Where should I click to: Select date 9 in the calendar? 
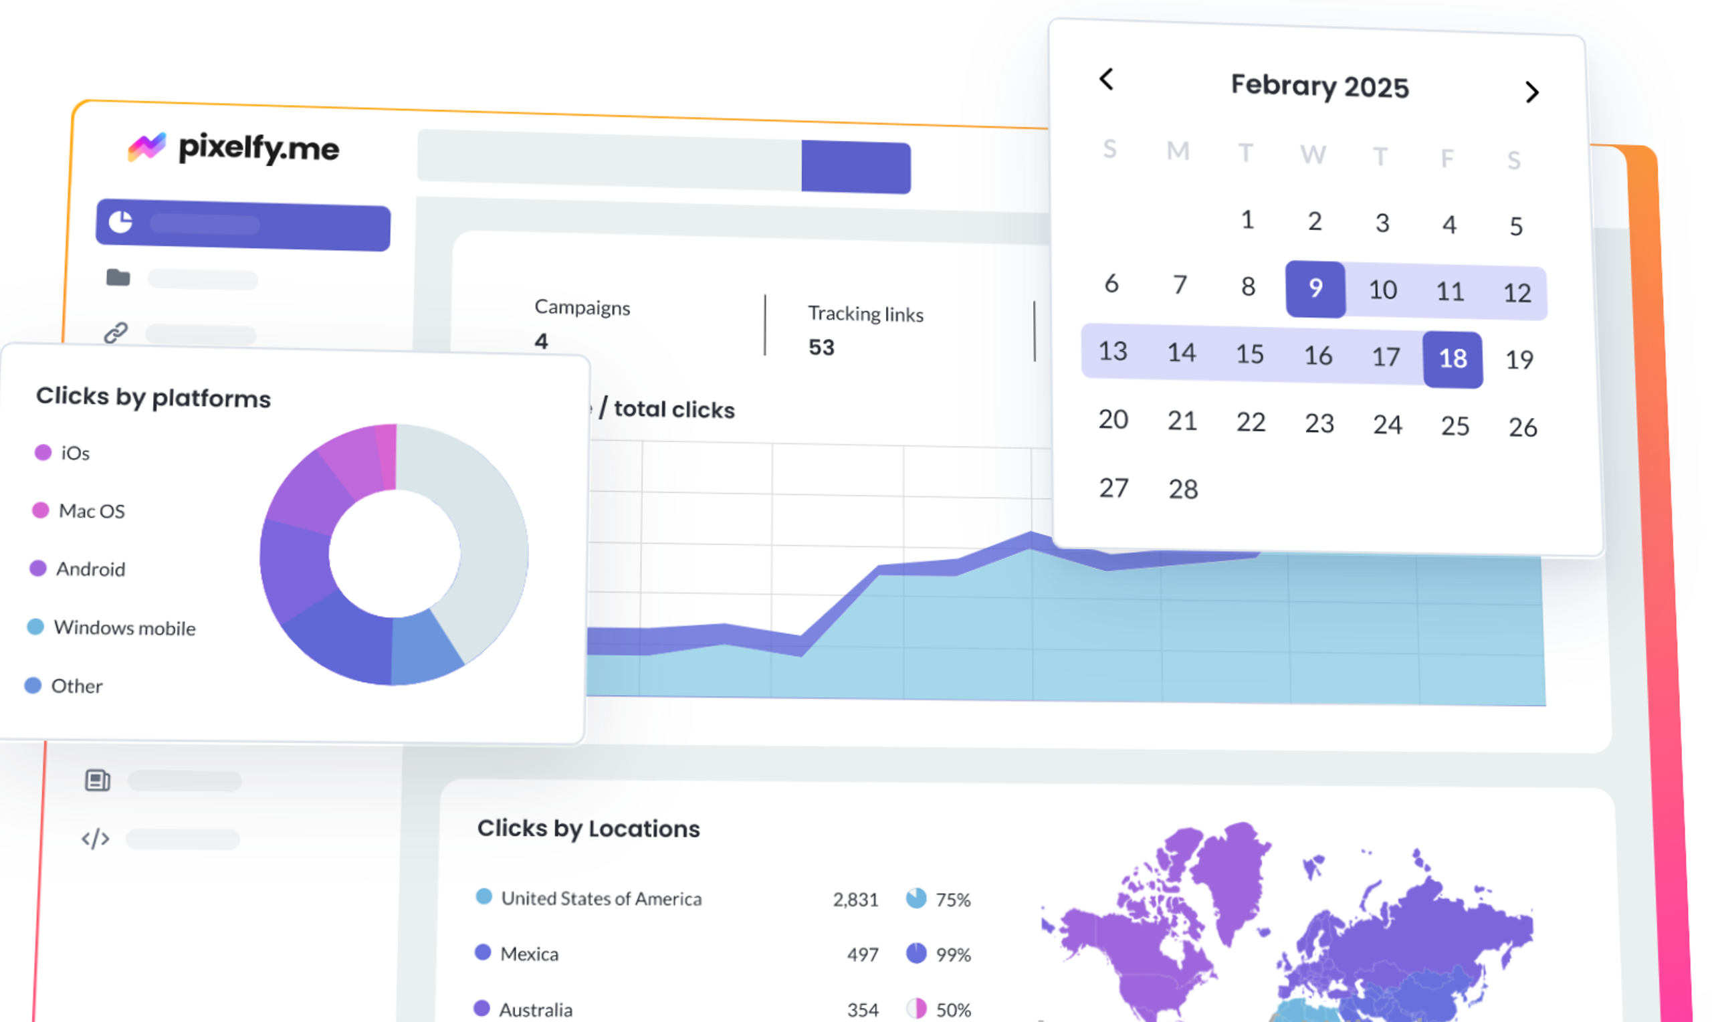click(1315, 288)
